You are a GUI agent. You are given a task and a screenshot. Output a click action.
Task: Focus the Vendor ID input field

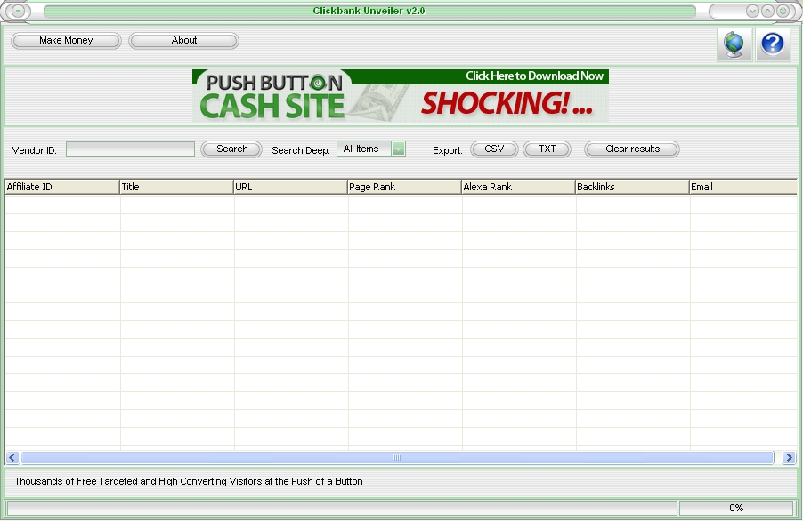coord(130,149)
